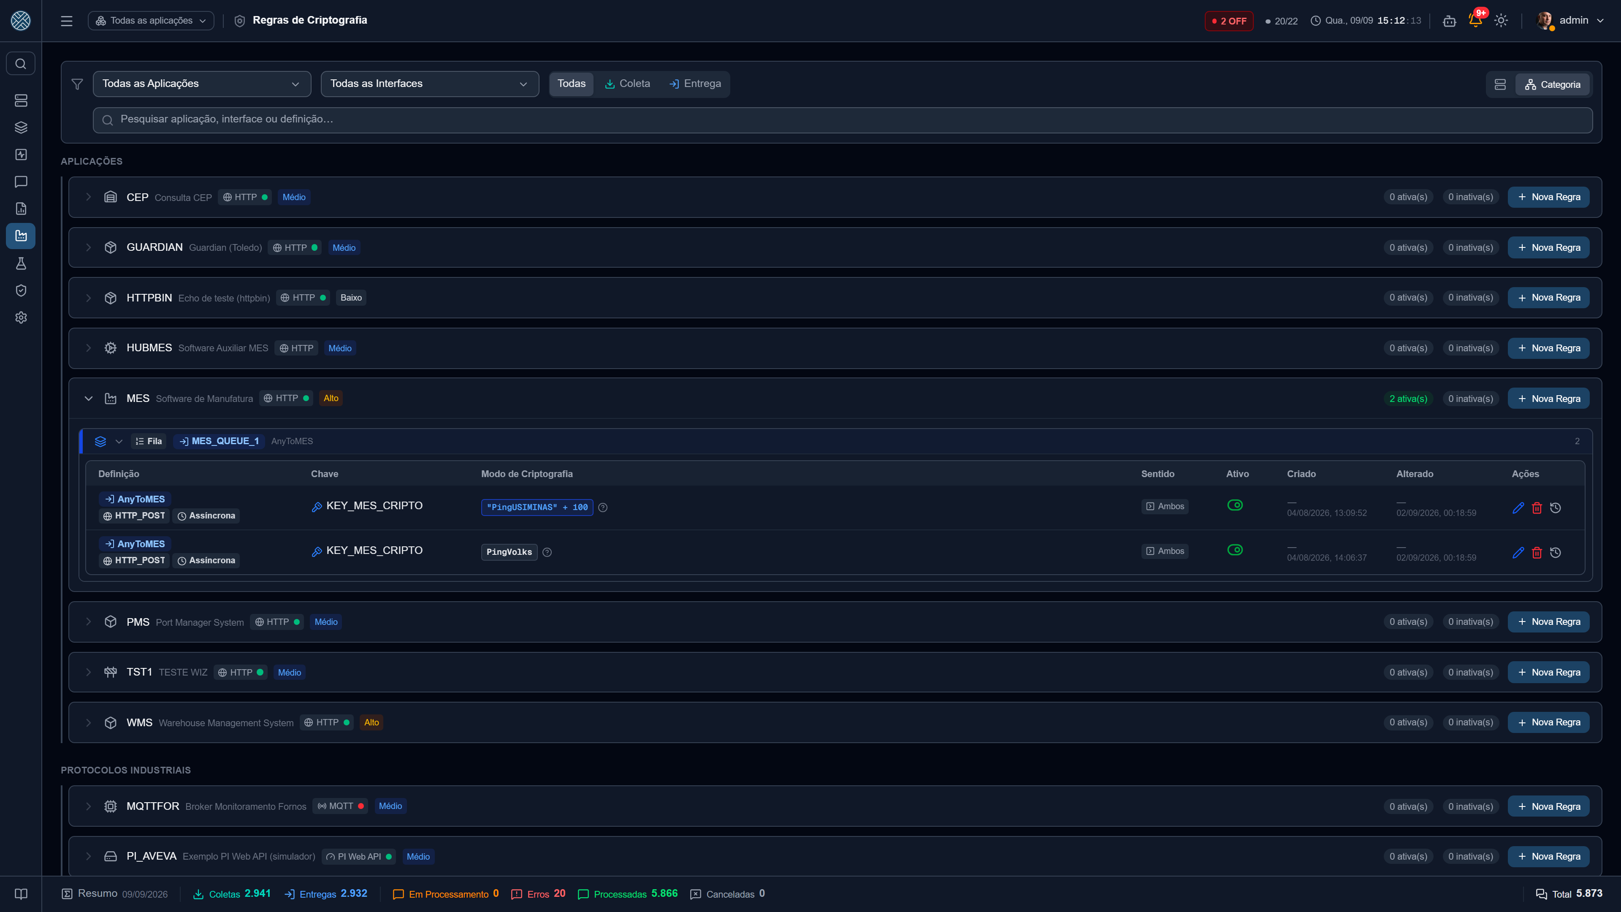Switch theme with the sun icon
The image size is (1621, 912).
coord(1501,21)
